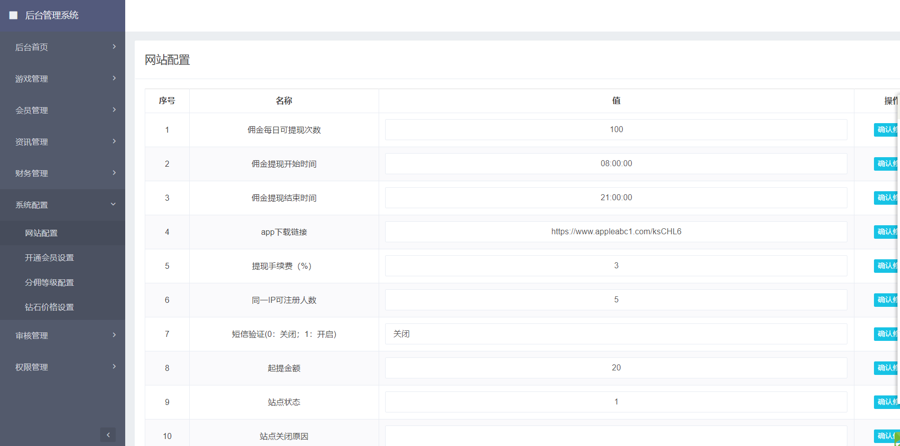Open the 财务管理 menu

point(32,173)
